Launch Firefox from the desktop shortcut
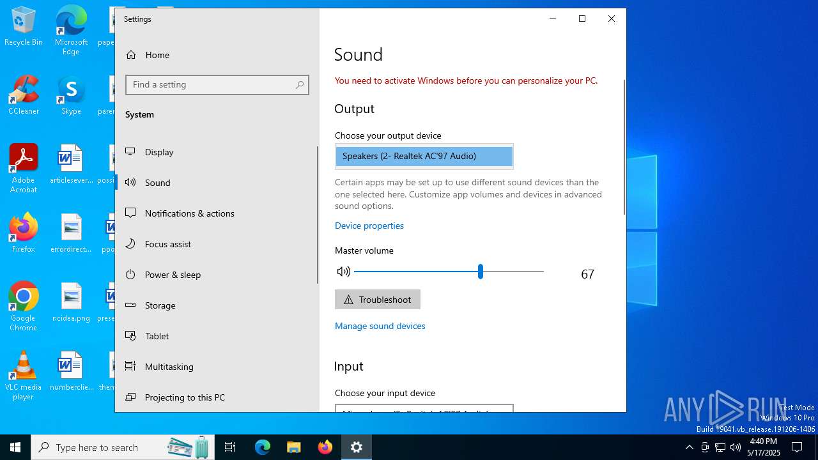818x460 pixels. click(24, 233)
